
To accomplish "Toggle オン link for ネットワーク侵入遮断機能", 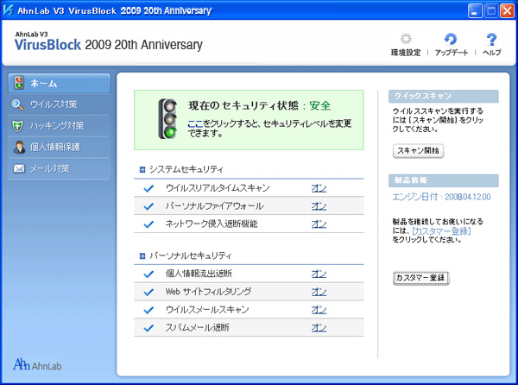I will (319, 224).
